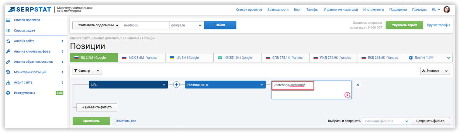
Task: Collapse the Фильтр panel
Action: pyautogui.click(x=87, y=71)
